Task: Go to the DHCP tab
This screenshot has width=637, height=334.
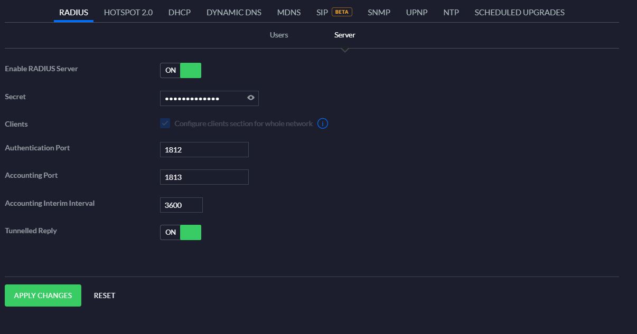Action: click(x=180, y=12)
